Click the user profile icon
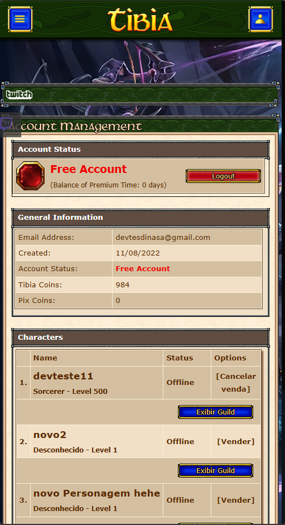The height and width of the screenshot is (525, 285). click(260, 20)
